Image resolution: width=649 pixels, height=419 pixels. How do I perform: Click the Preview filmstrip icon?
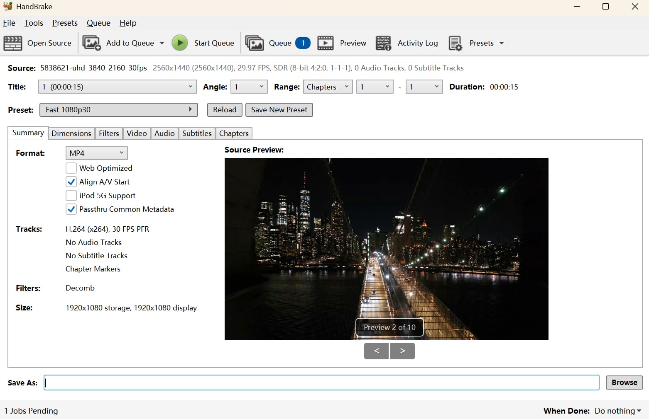(x=326, y=43)
